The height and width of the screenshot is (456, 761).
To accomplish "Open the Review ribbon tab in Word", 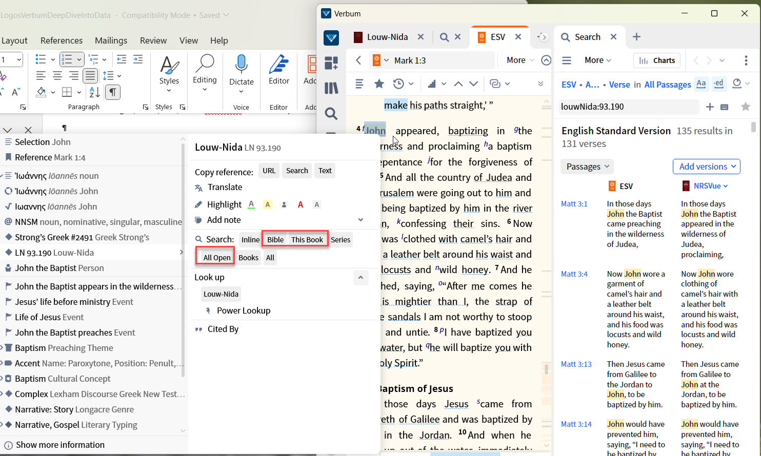I will coord(153,40).
